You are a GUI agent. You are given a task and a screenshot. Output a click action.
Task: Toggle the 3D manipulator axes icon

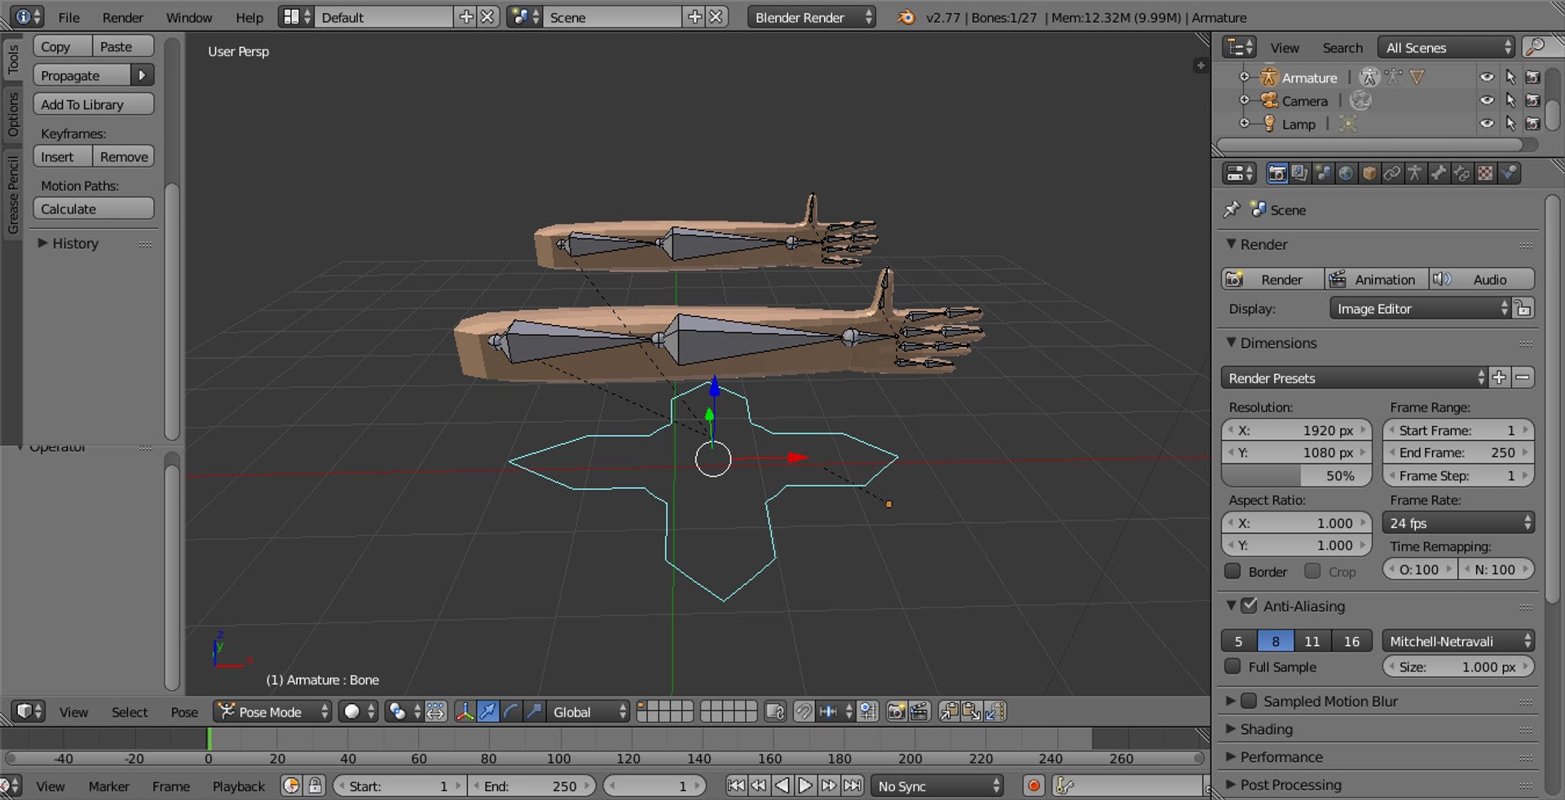(x=465, y=712)
